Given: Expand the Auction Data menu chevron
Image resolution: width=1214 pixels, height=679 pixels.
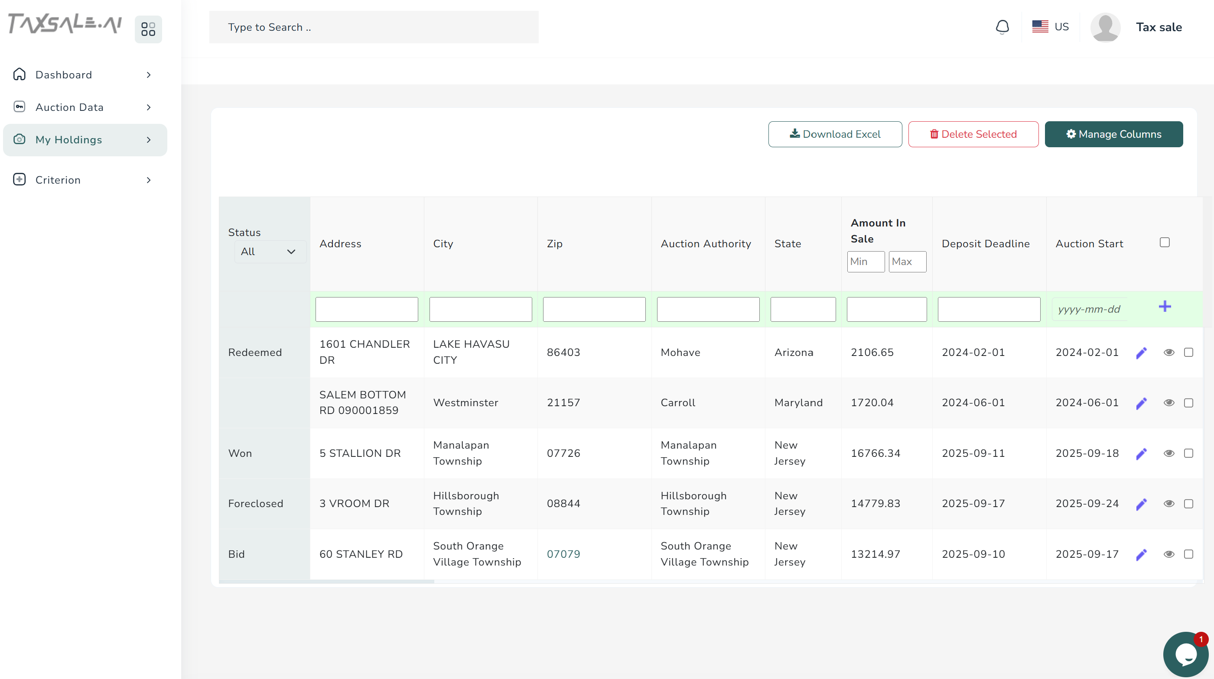Looking at the screenshot, I should point(149,107).
